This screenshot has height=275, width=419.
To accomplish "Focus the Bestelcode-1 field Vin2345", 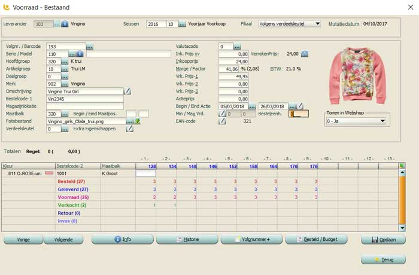I will tap(85, 99).
